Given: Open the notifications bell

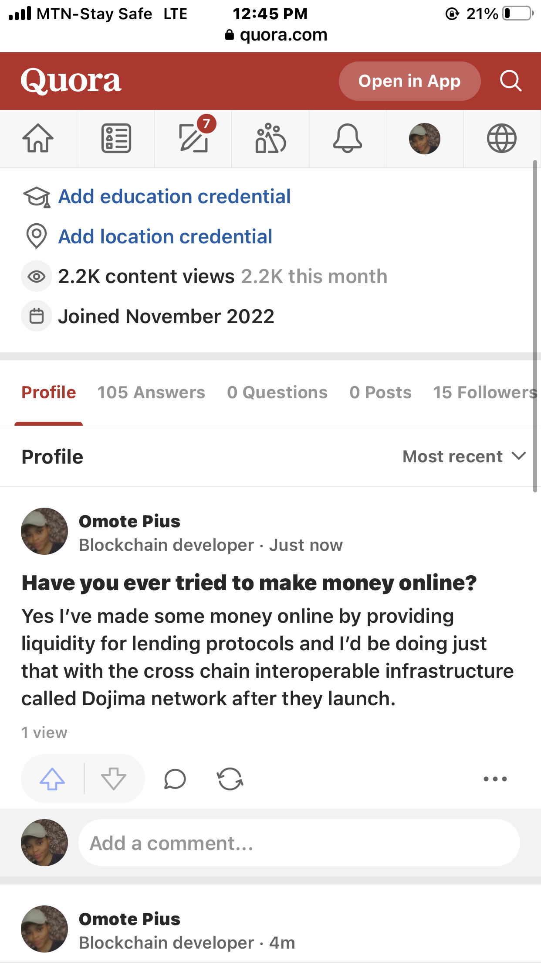Looking at the screenshot, I should click(347, 139).
